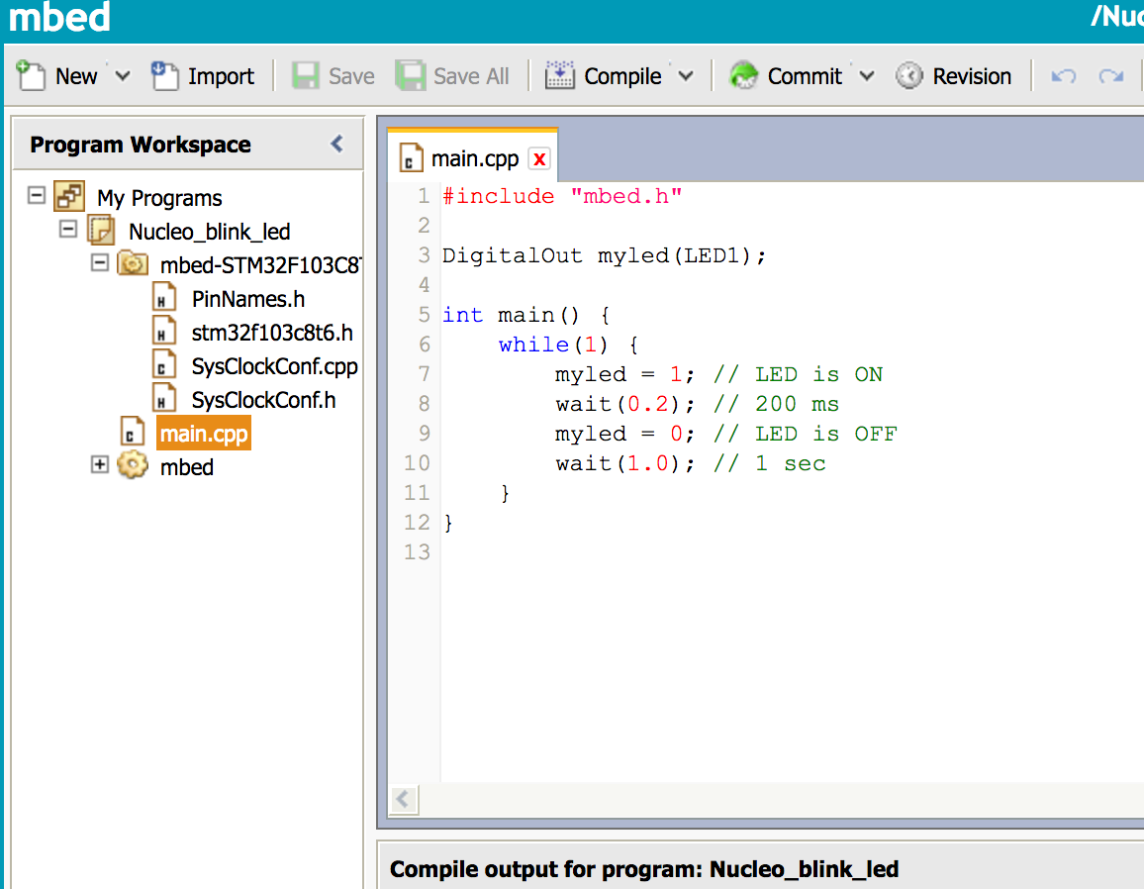Expand the mbed library node
This screenshot has height=889, width=1144.
coord(99,466)
